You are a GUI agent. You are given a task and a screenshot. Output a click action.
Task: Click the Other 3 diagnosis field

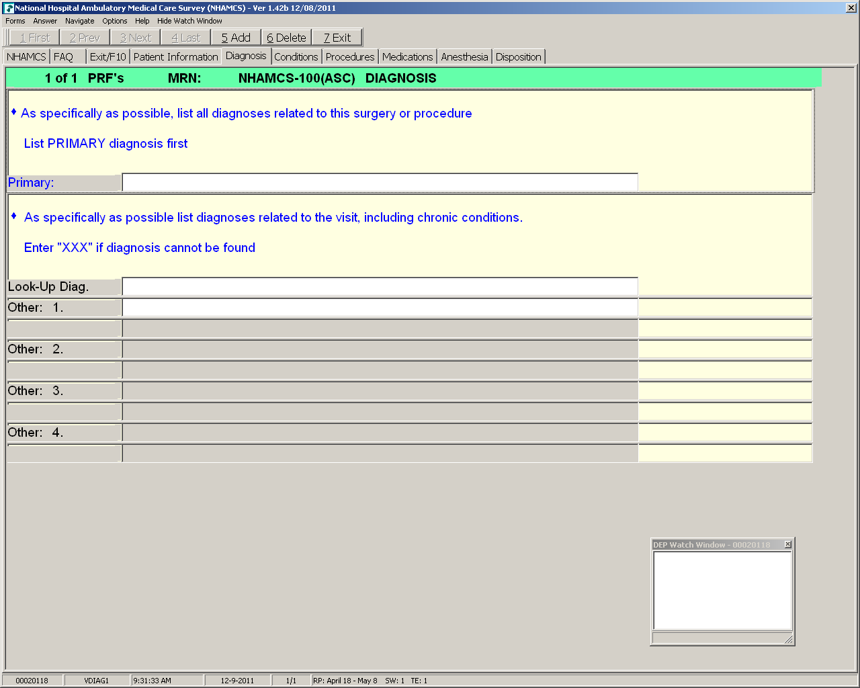[x=380, y=391]
